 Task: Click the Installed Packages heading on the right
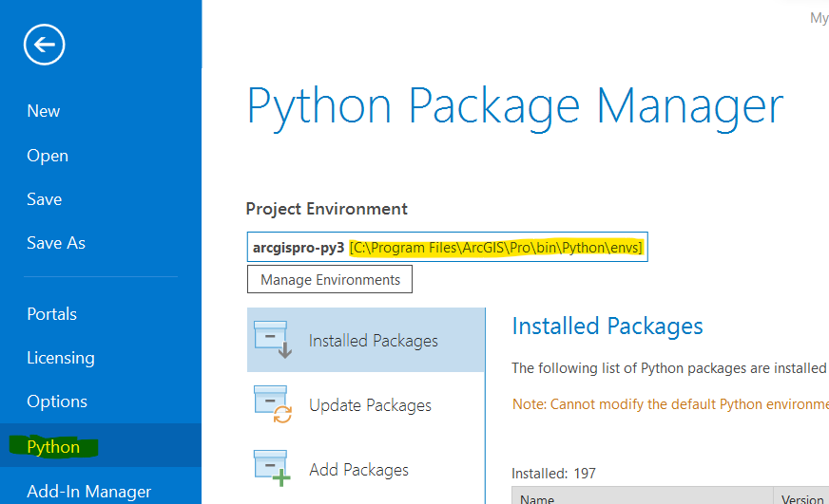(607, 327)
